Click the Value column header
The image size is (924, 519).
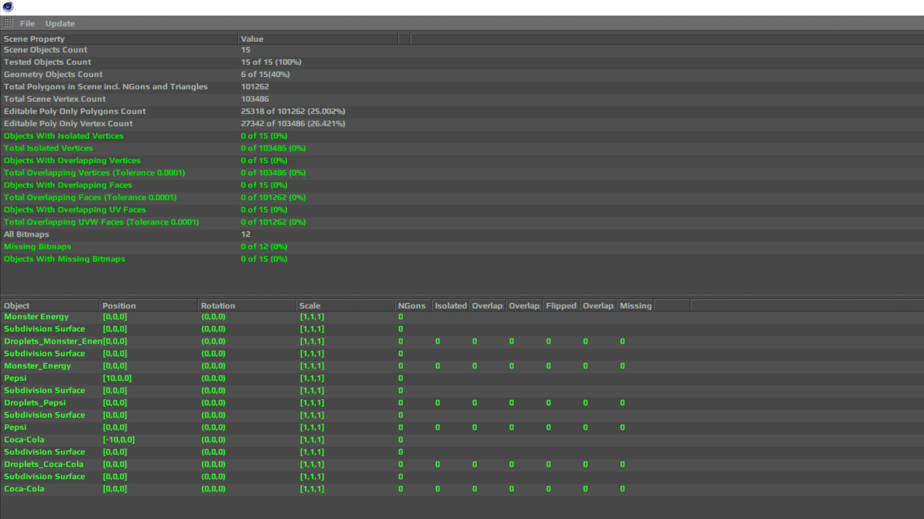[x=252, y=39]
